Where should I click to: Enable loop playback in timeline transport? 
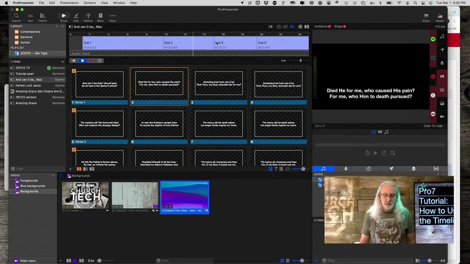click(100, 60)
